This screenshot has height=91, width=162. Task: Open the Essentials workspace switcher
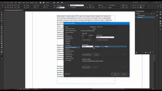pyautogui.click(x=136, y=3)
